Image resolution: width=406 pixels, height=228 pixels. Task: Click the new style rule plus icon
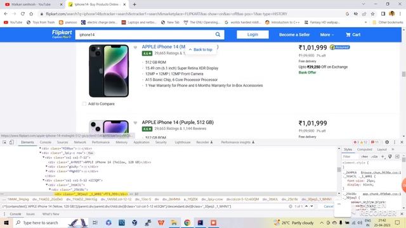383,156
